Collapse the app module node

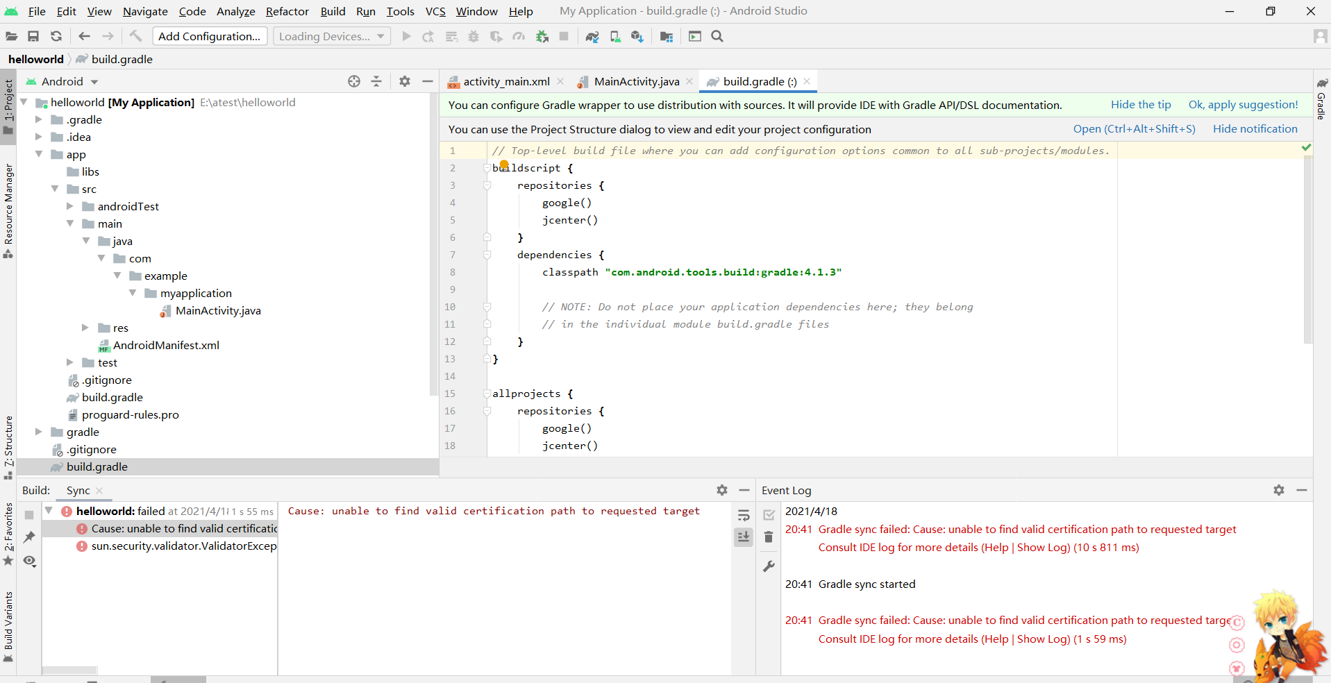(x=39, y=154)
